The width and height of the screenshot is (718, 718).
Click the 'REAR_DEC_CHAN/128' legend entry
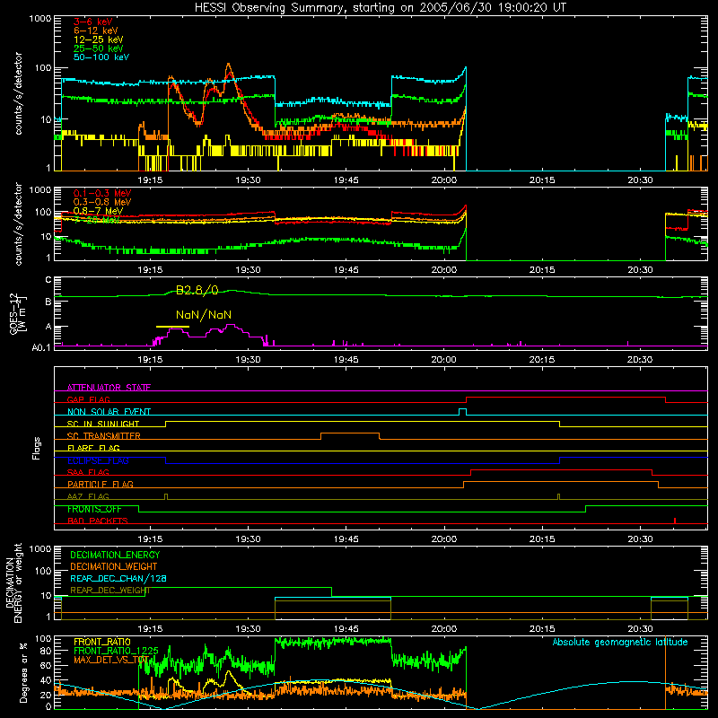point(118,578)
